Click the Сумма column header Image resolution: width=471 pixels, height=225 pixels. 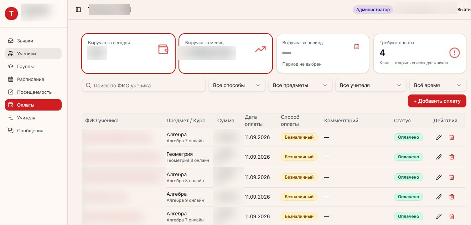226,121
